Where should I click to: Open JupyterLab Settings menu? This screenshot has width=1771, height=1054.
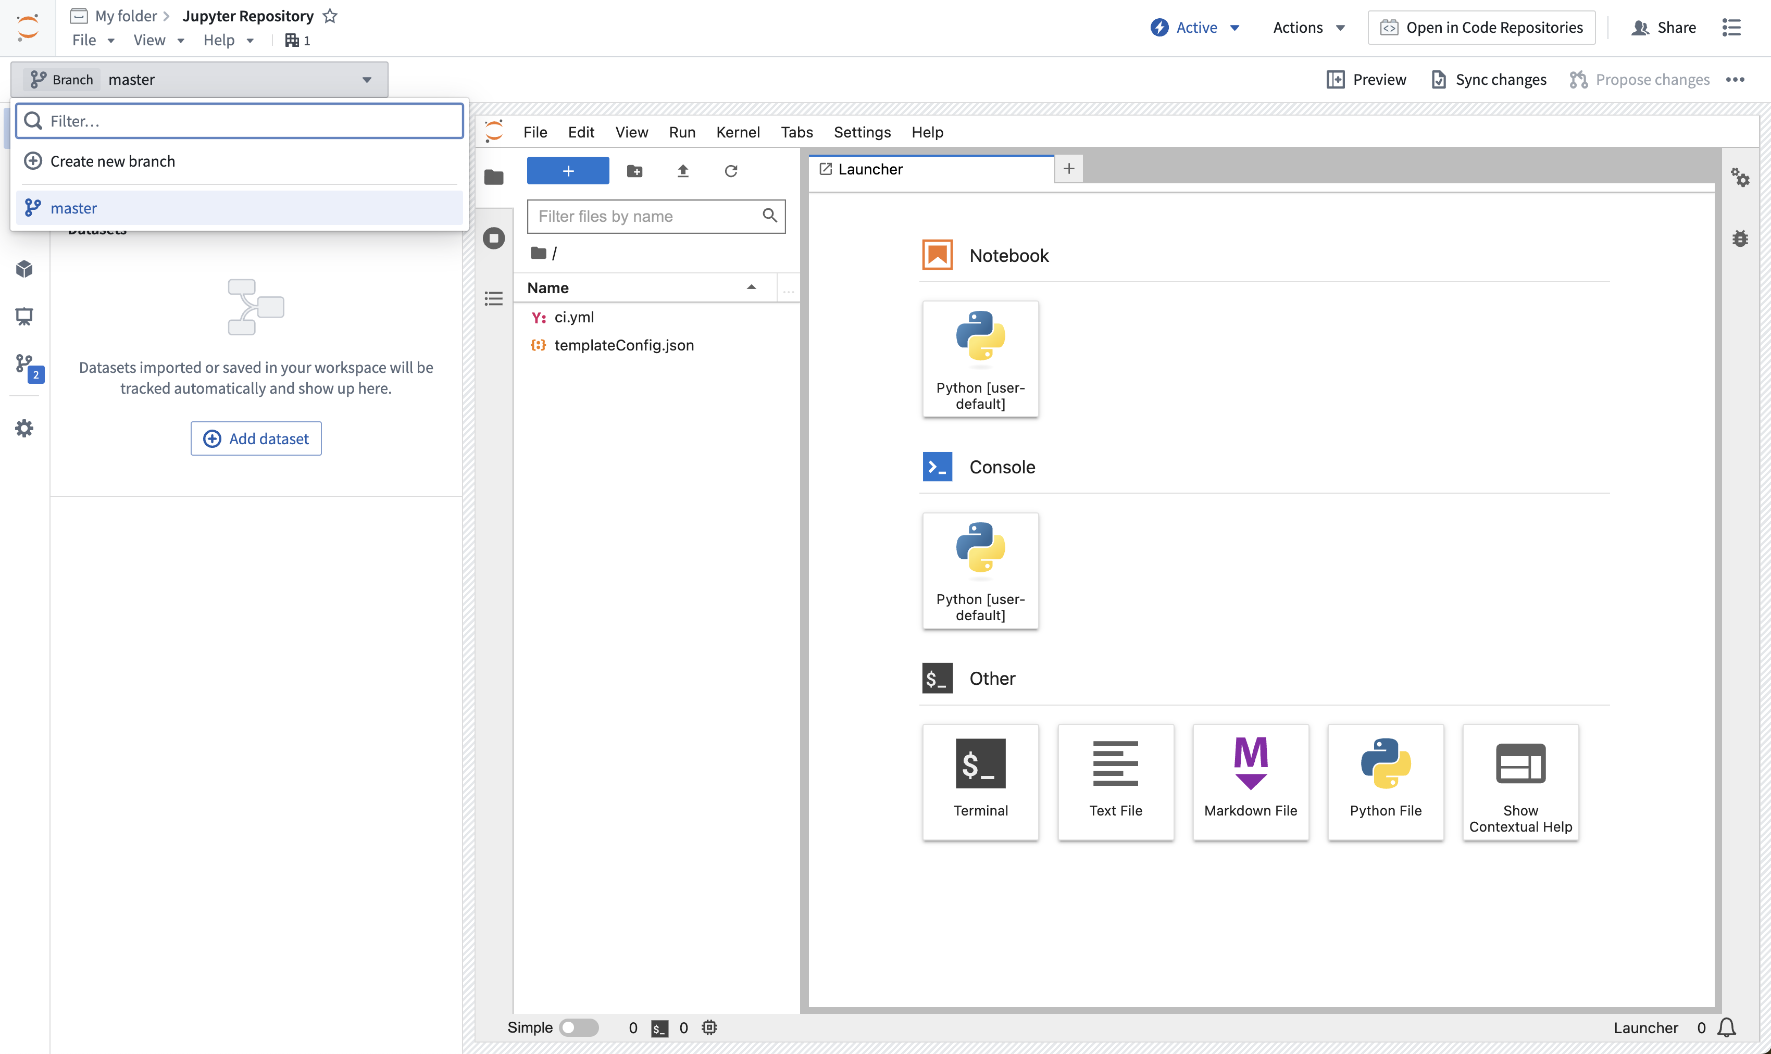point(862,132)
